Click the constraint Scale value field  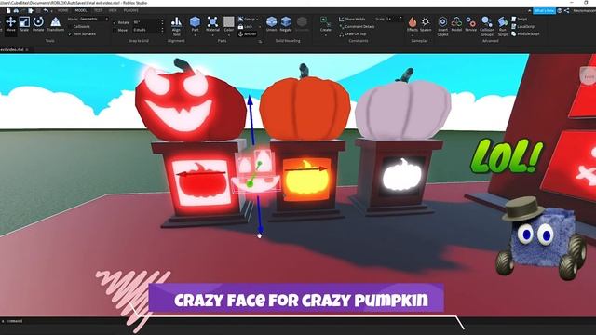coord(391,19)
